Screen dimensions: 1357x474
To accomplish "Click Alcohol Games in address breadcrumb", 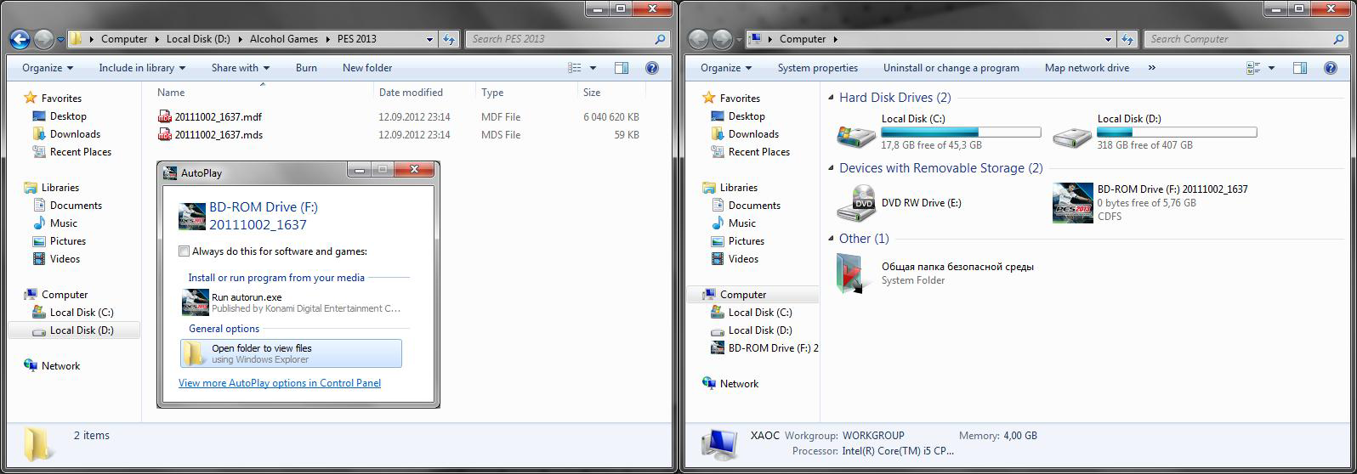I will (284, 39).
